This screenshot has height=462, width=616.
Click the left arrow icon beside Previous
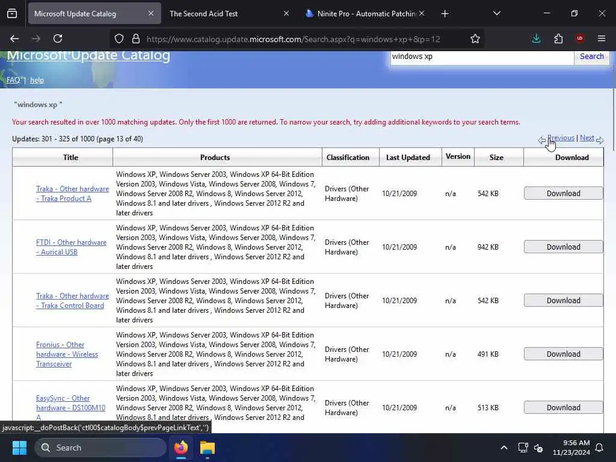coord(542,140)
